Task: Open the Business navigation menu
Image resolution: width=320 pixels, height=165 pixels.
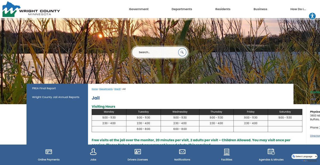Action: pyautogui.click(x=260, y=9)
